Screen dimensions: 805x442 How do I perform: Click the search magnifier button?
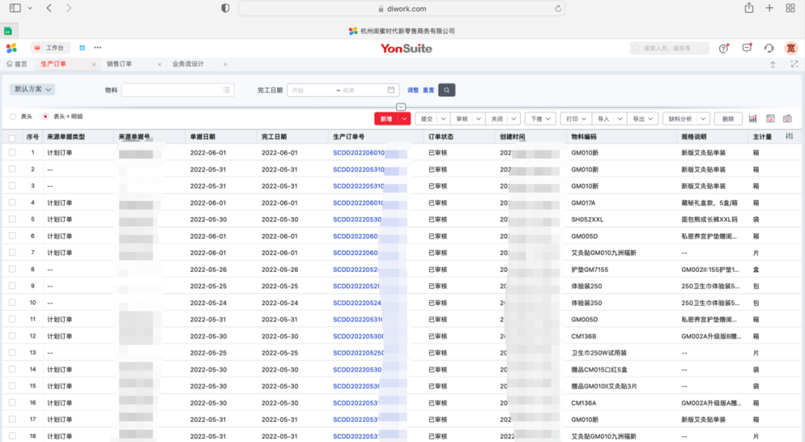click(x=446, y=90)
